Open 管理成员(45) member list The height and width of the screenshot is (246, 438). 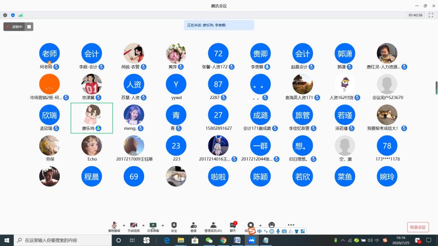[213, 225]
